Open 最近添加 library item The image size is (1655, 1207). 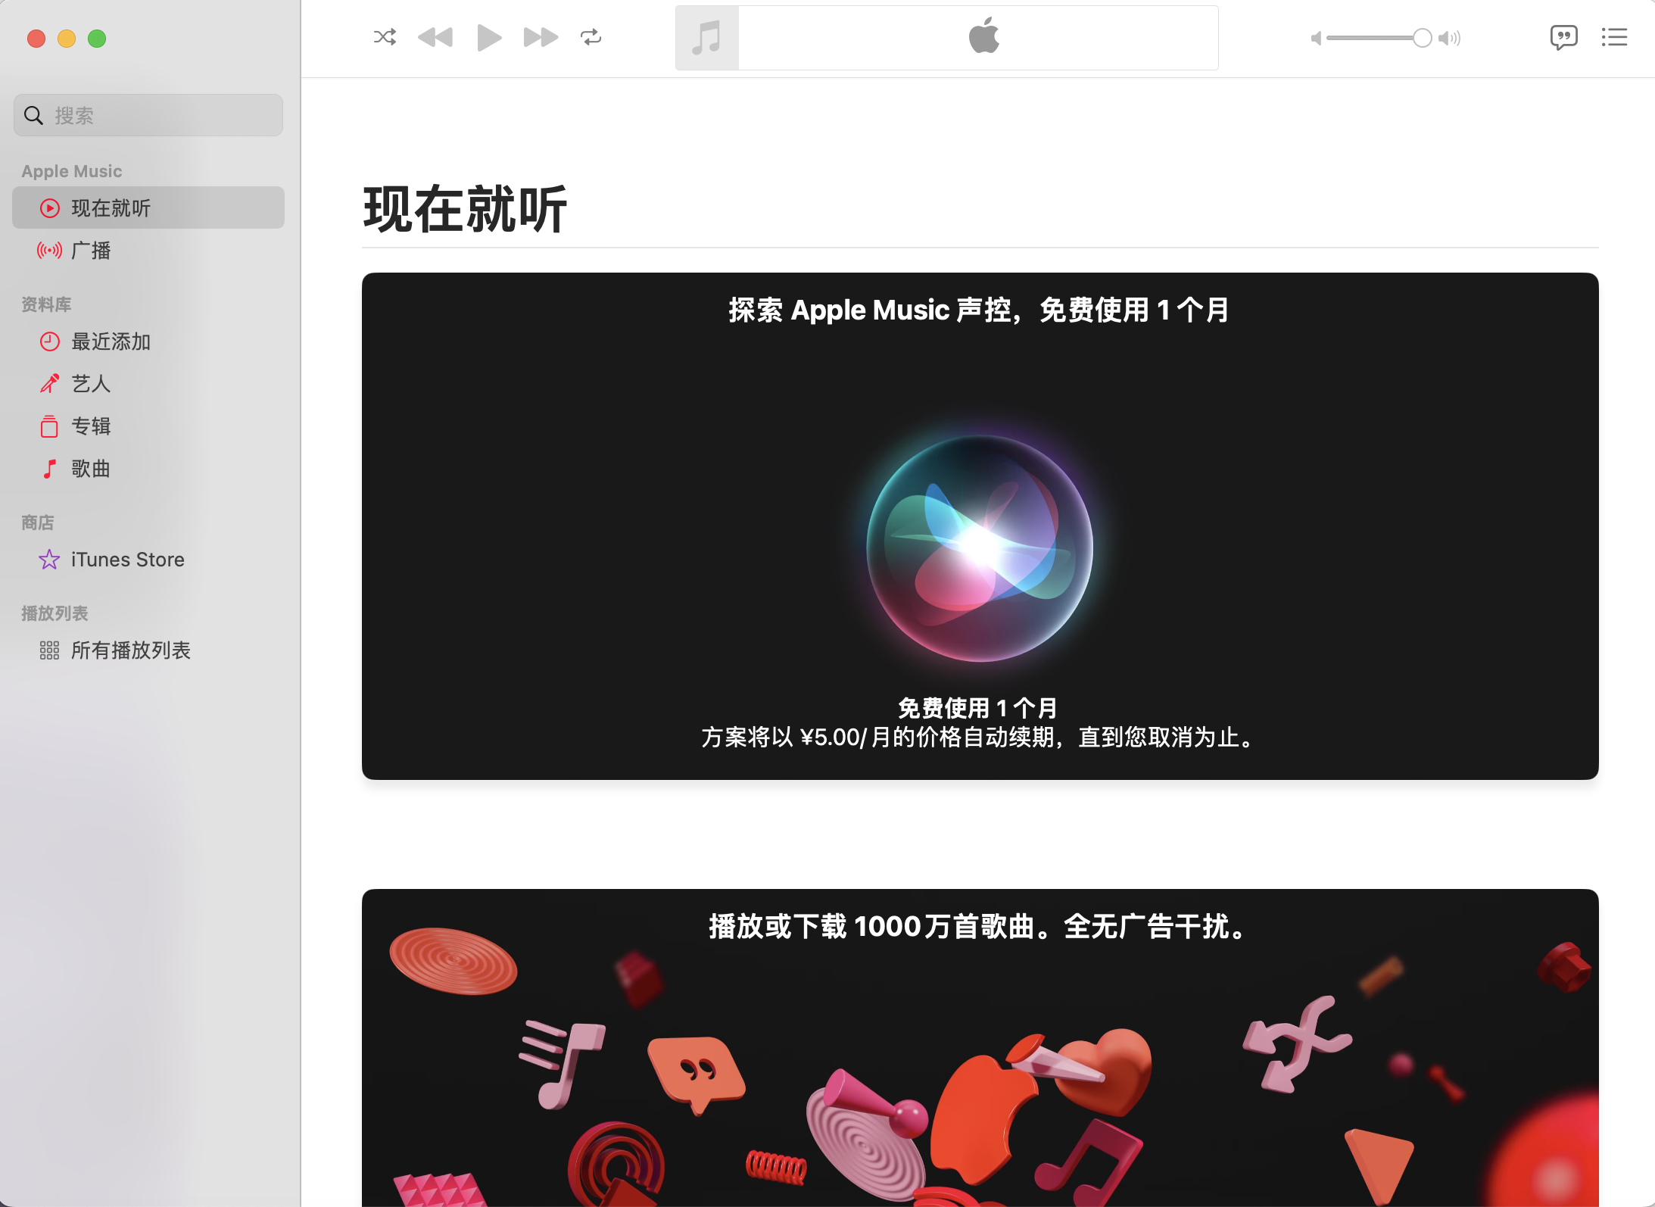pos(111,342)
